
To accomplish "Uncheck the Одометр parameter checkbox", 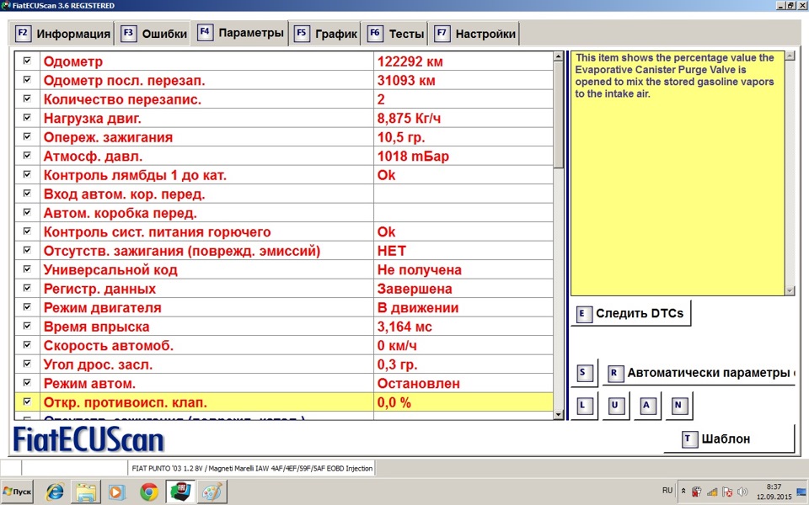I will [27, 61].
